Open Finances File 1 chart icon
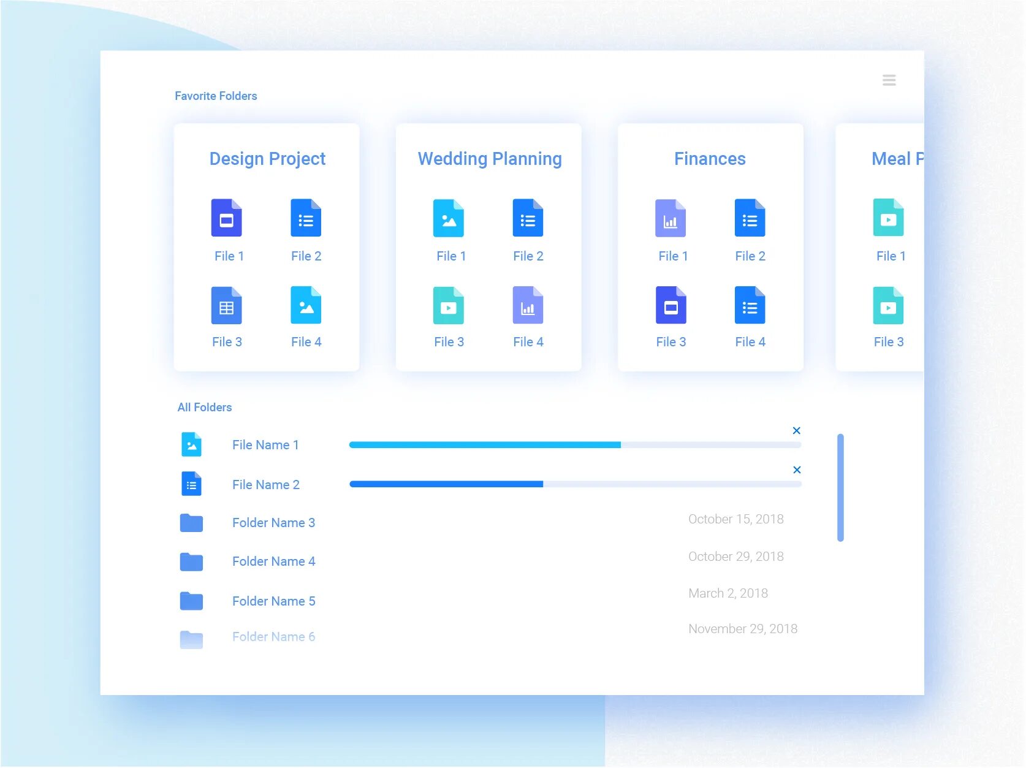The height and width of the screenshot is (768, 1026). pyautogui.click(x=671, y=218)
